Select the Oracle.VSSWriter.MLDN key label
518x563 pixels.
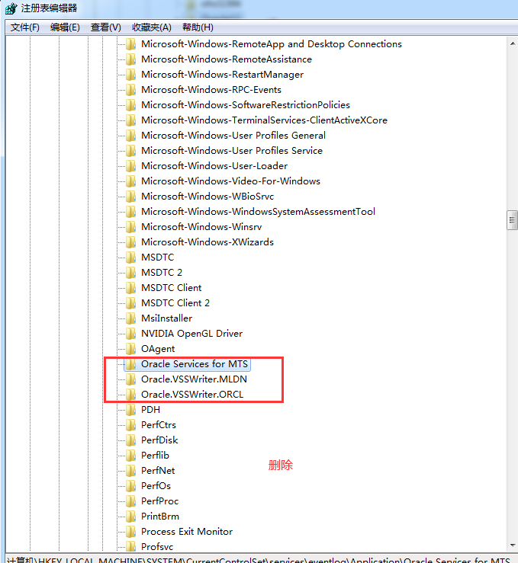[194, 379]
